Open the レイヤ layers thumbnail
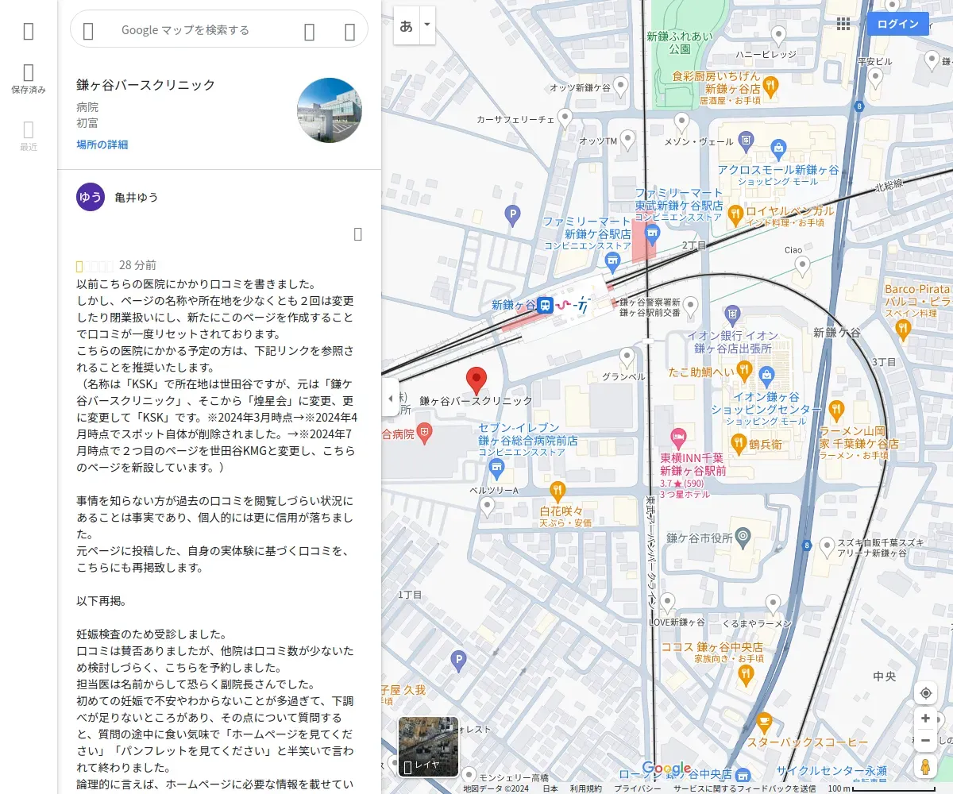 point(428,747)
